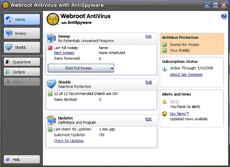
Task: Click the title bar Webroot app icon
Action: click(5, 5)
